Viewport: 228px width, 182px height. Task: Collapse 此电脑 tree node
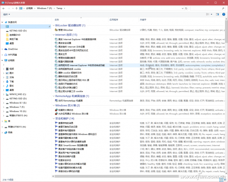[x=2, y=60]
